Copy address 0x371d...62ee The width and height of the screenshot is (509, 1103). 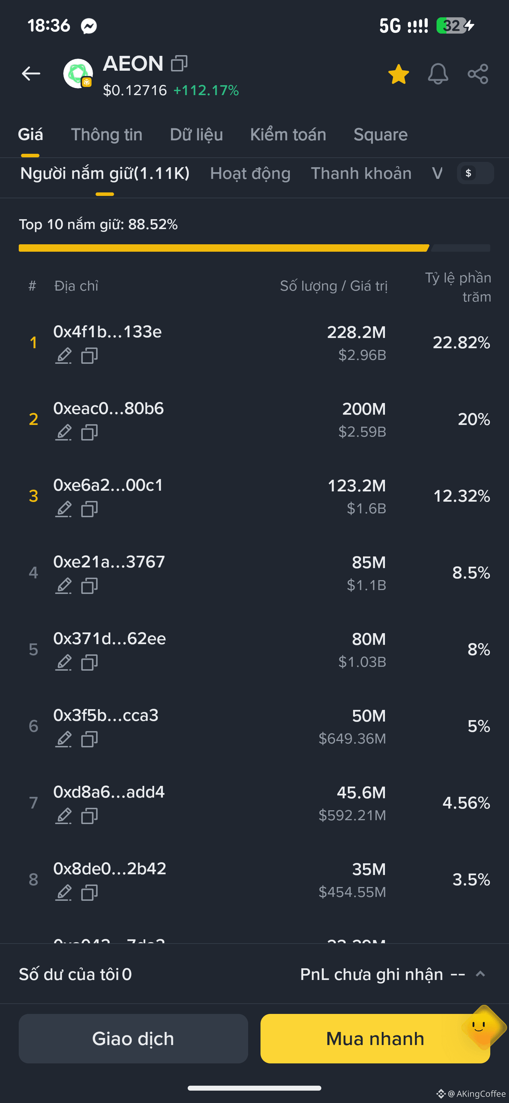click(89, 663)
